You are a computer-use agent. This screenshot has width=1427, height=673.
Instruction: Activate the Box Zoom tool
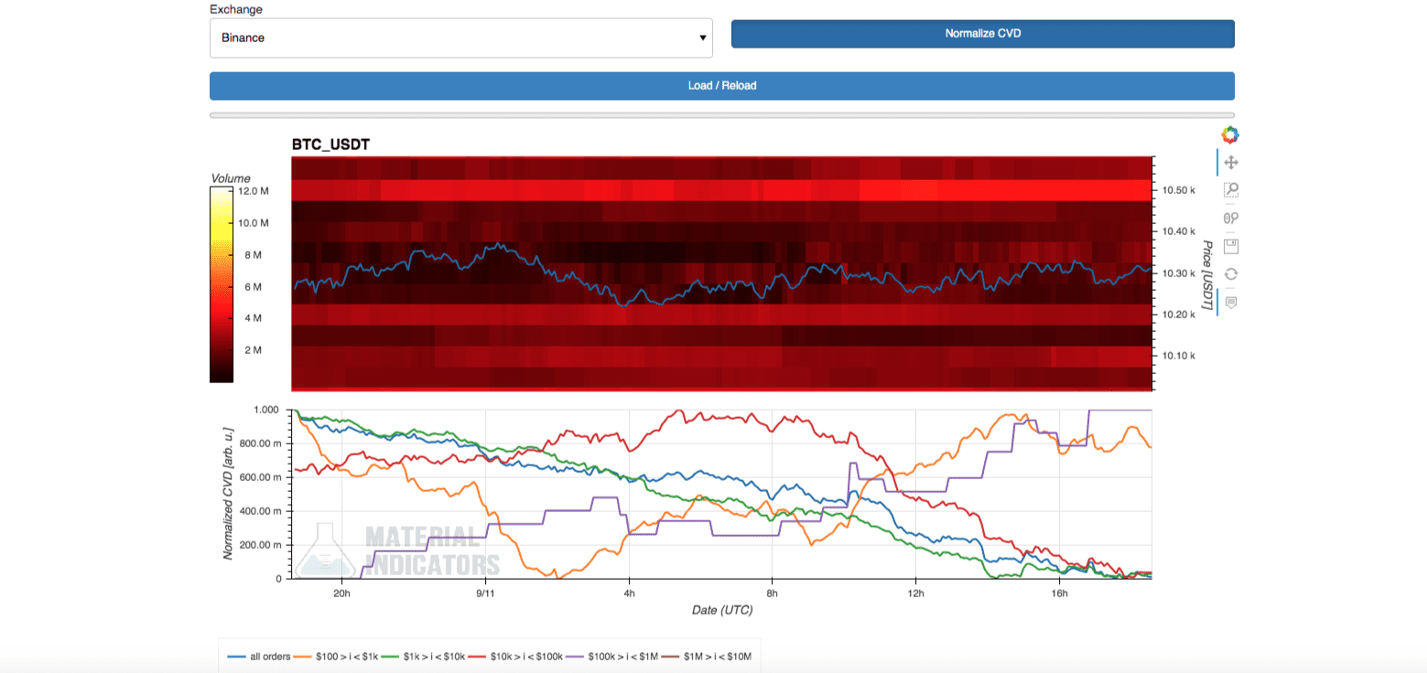click(x=1230, y=190)
